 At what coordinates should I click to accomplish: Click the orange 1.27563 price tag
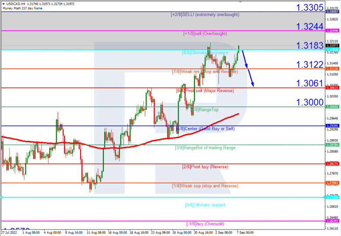333,183
